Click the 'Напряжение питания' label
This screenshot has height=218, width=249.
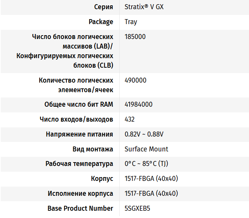tap(79, 134)
